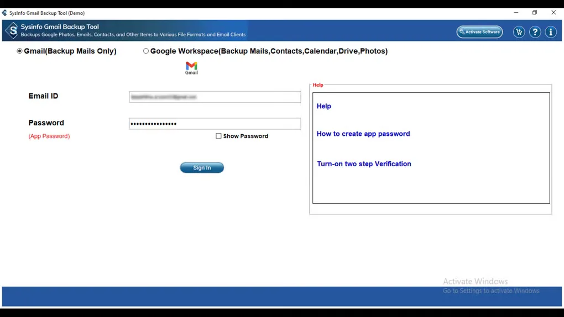Close the Sysinfo Gmail Backup Tool window
564x317 pixels.
pos(553,13)
